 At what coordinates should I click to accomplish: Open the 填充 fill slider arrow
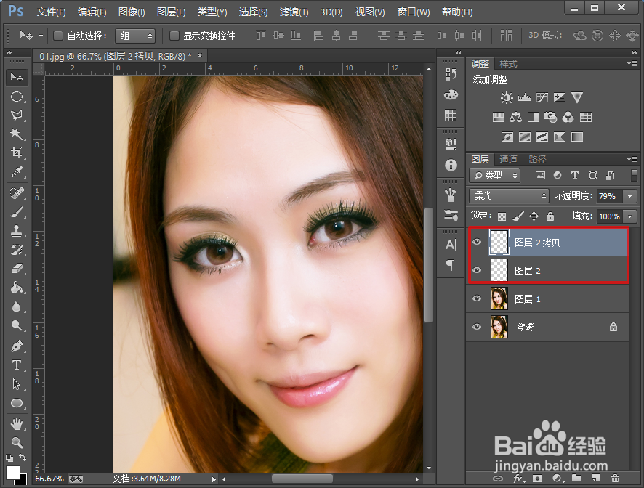tap(630, 216)
